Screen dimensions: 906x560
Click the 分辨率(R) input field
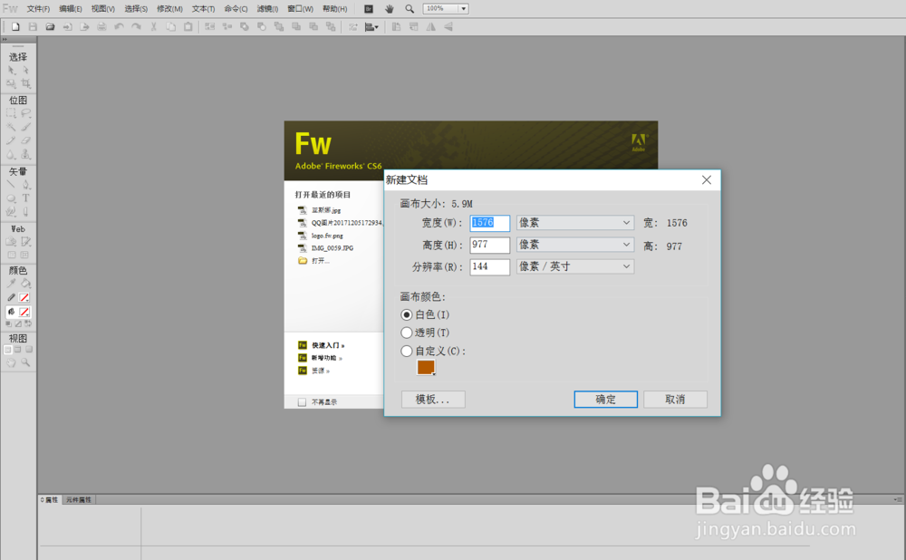[489, 267]
